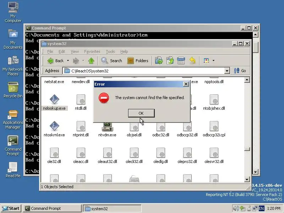Screen dimensions: 284x213
Task: Go up one folder level
Action: tap(91, 61)
